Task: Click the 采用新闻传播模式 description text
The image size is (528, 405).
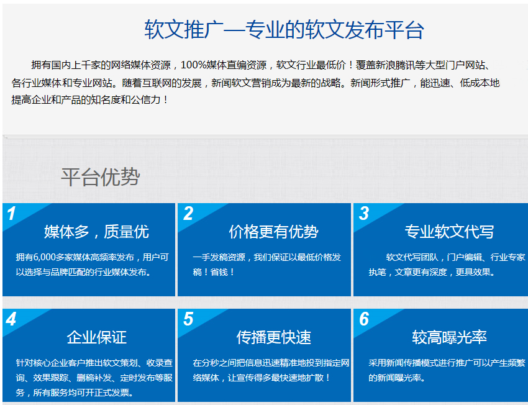Action: point(446,370)
